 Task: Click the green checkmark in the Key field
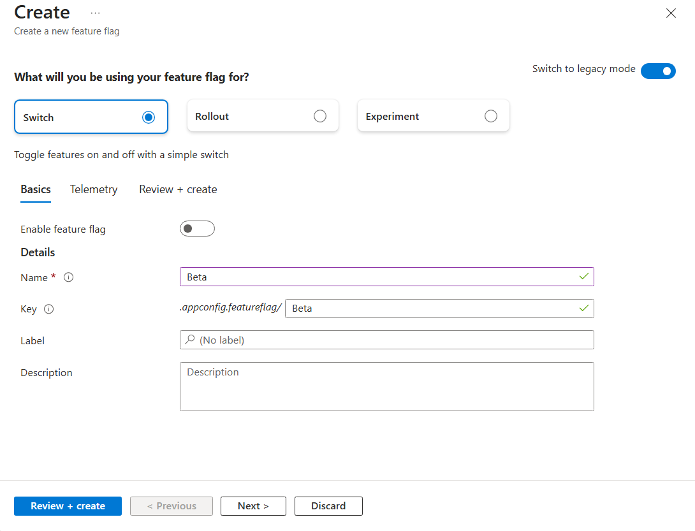[584, 308]
